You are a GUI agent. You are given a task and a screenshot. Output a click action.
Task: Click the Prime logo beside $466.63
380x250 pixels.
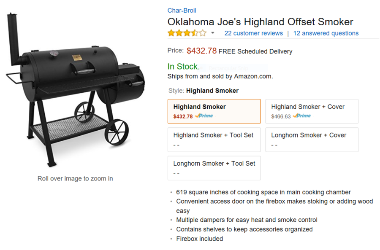[x=301, y=116]
